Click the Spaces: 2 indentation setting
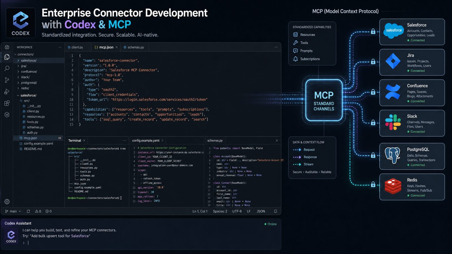Viewport: 452px width, 254px height. click(x=220, y=211)
